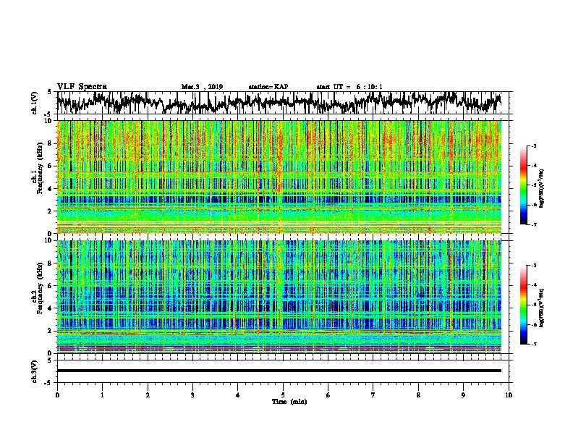This screenshot has width=573, height=443.
Task: Click the "Time (min)" axis title
Action: pyautogui.click(x=289, y=402)
